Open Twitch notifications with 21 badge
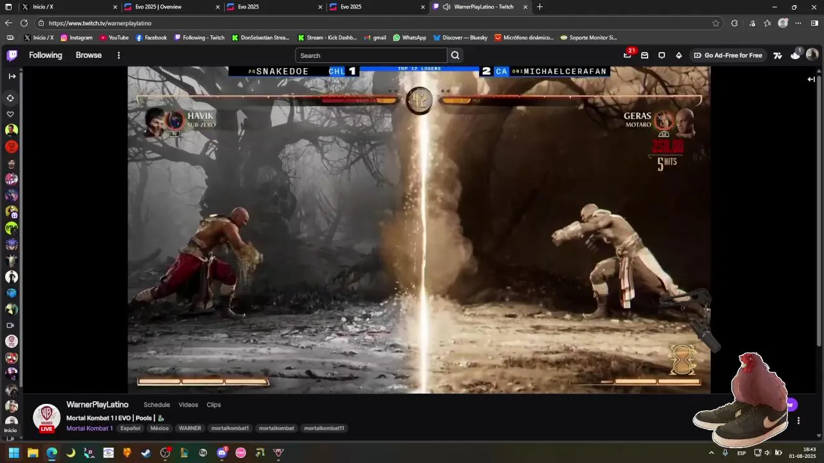 pyautogui.click(x=628, y=55)
